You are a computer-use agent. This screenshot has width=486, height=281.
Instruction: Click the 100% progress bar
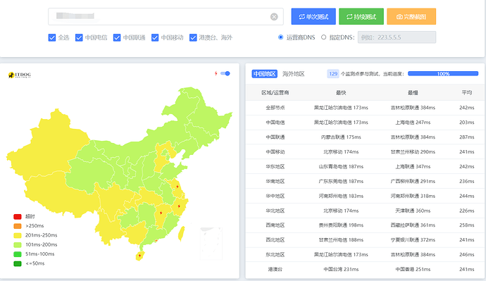click(x=443, y=74)
